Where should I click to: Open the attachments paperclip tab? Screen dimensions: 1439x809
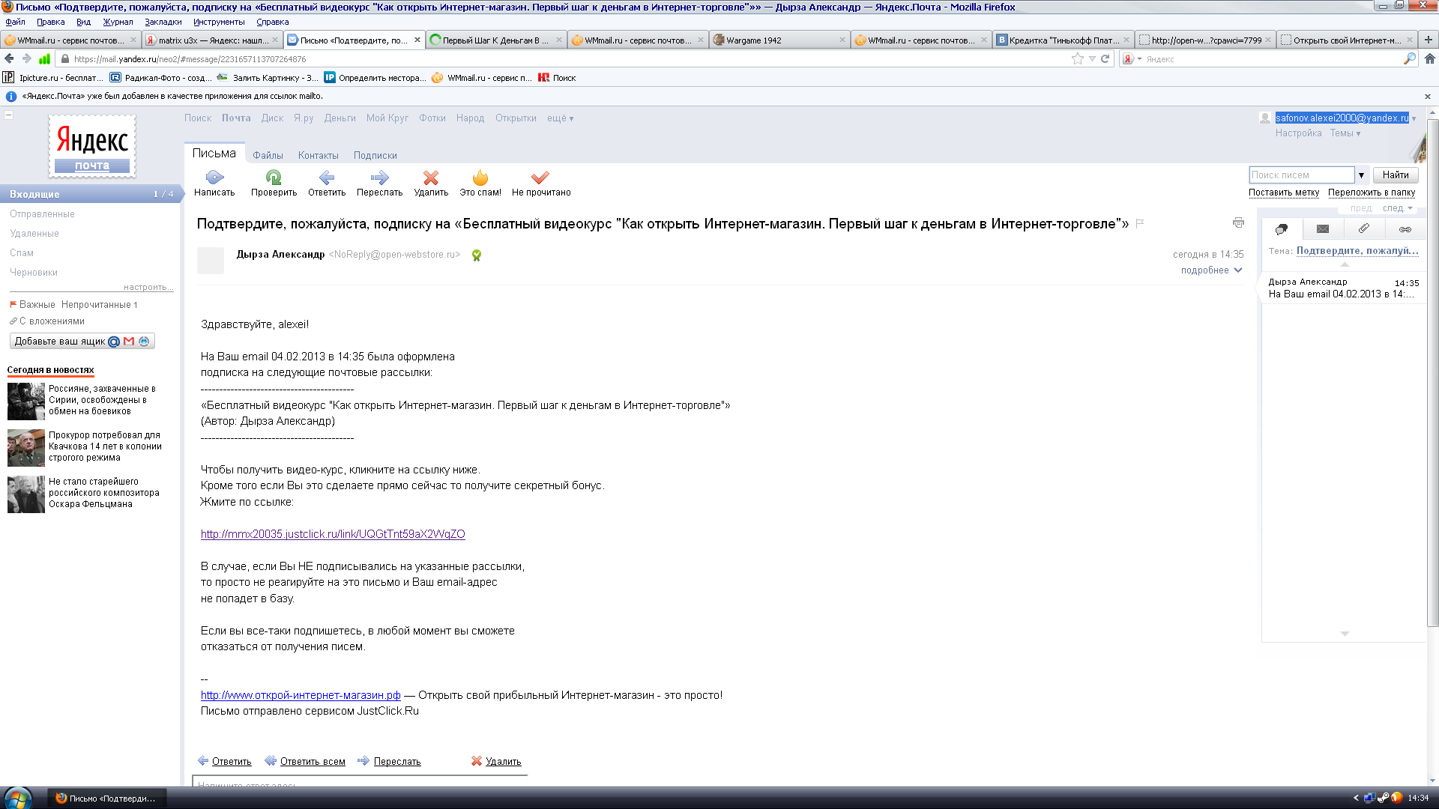coord(1363,228)
